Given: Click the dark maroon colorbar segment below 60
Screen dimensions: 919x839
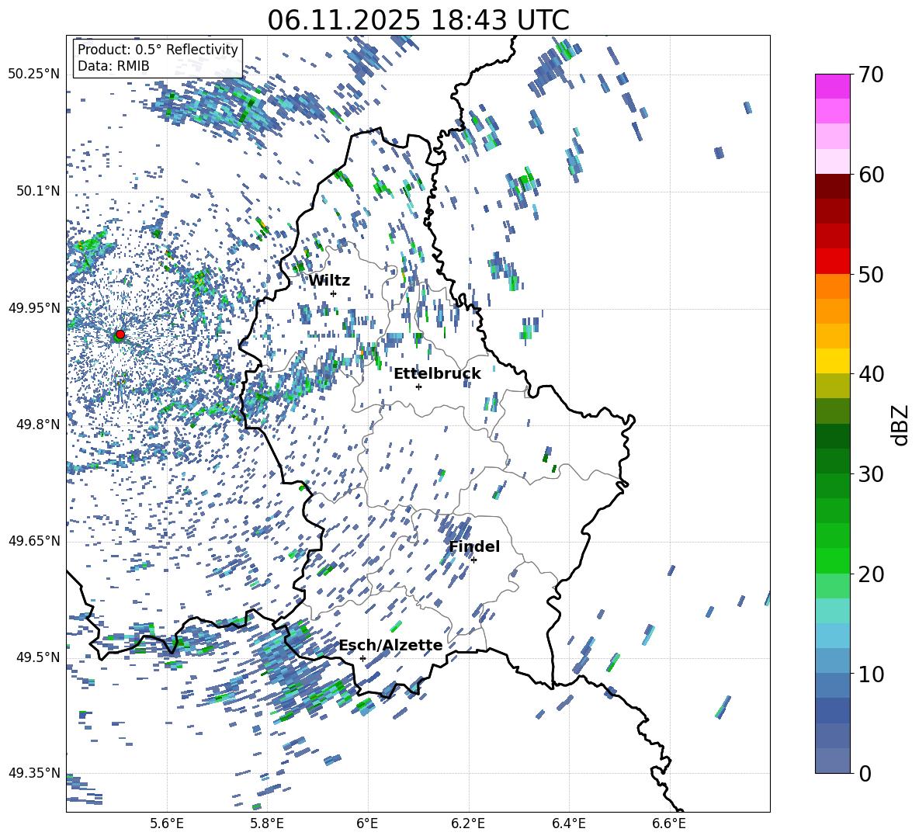Looking at the screenshot, I should (x=832, y=187).
